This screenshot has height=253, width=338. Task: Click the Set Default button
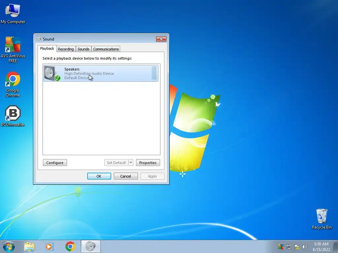click(117, 163)
